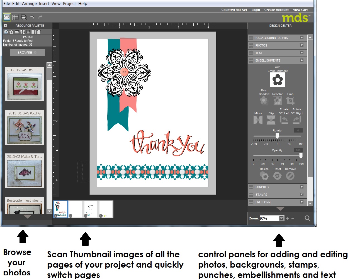Toggle the single page view icon
Screen dimensions: 355x279
7,17
